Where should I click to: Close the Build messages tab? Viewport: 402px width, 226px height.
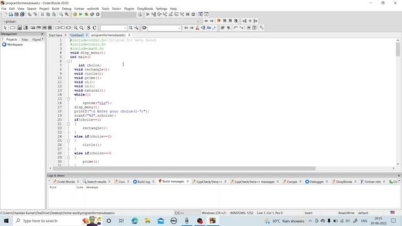(x=188, y=181)
